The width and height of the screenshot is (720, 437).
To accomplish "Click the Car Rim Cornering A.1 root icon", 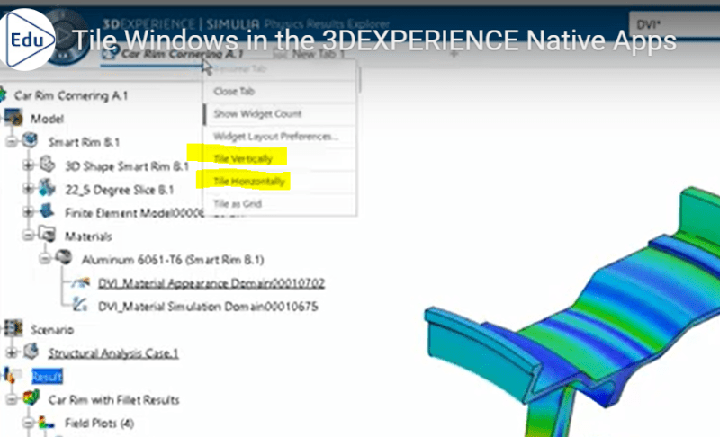I will tap(4, 95).
